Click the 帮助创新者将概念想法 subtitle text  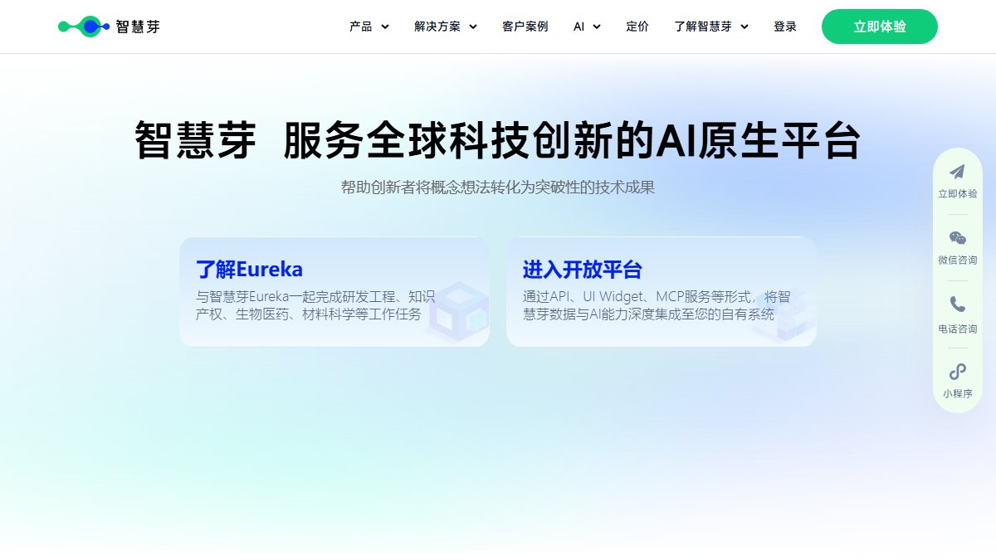click(498, 187)
